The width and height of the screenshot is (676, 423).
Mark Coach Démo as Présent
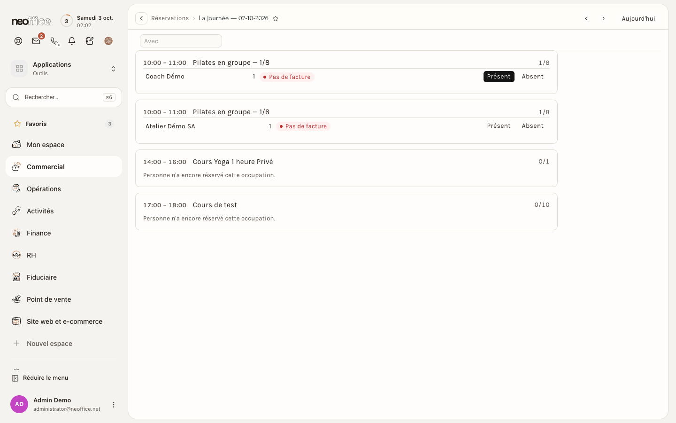pyautogui.click(x=499, y=77)
